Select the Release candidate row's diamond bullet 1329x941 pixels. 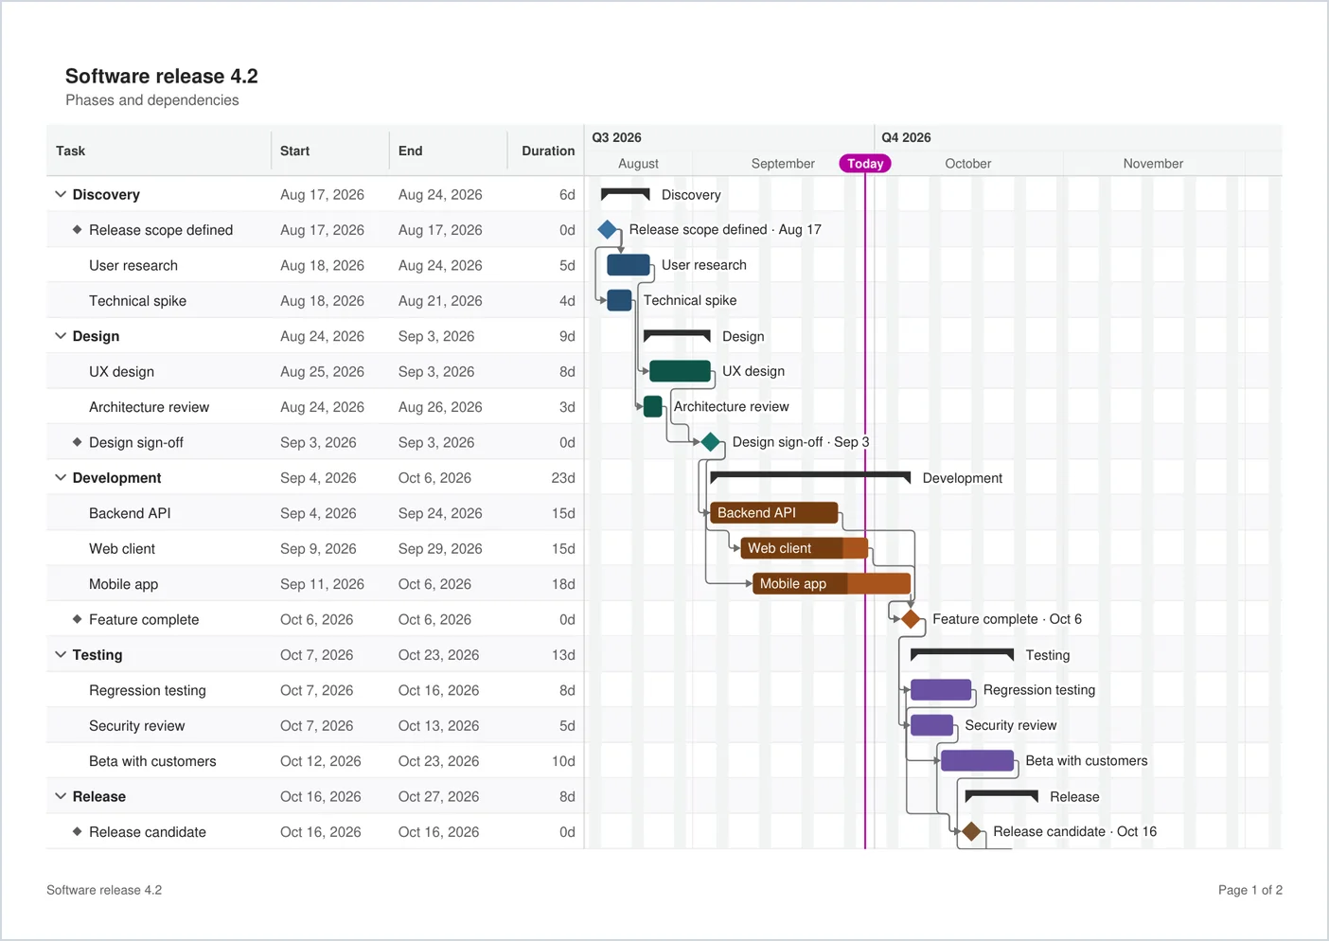pyautogui.click(x=78, y=832)
